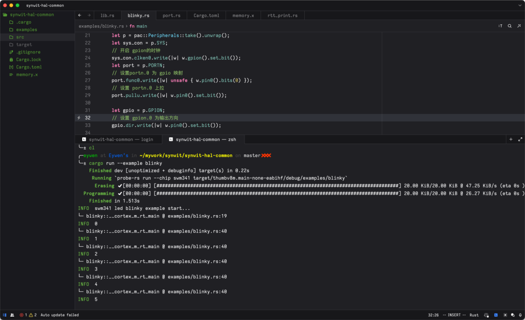Switch to the Cargo.toml tab

[x=206, y=16]
